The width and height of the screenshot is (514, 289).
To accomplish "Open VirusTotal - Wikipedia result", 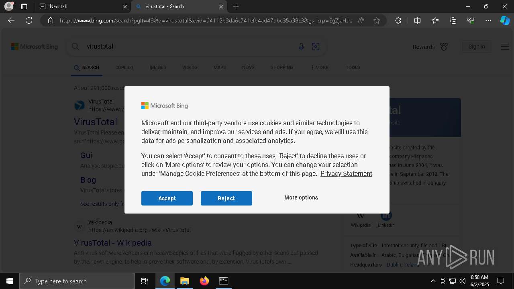I will click(113, 243).
